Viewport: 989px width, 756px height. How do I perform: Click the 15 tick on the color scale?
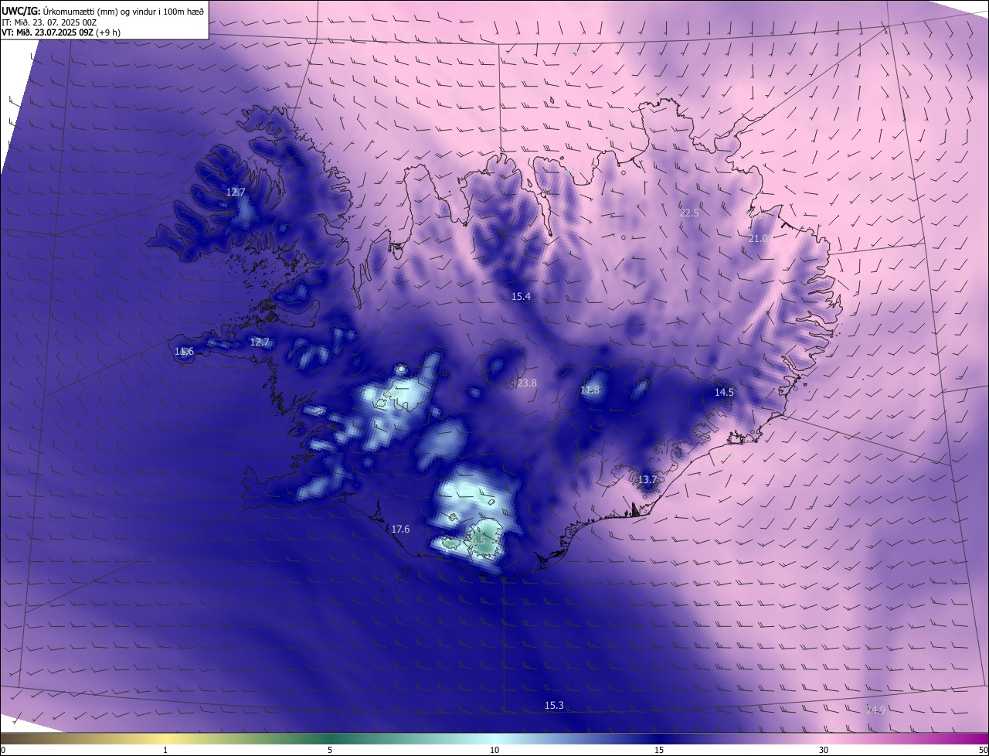pyautogui.click(x=659, y=750)
